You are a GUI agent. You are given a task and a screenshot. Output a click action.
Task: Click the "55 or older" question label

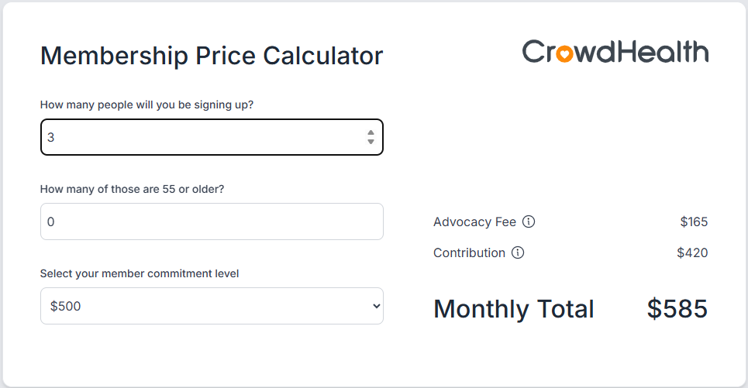pyautogui.click(x=132, y=188)
